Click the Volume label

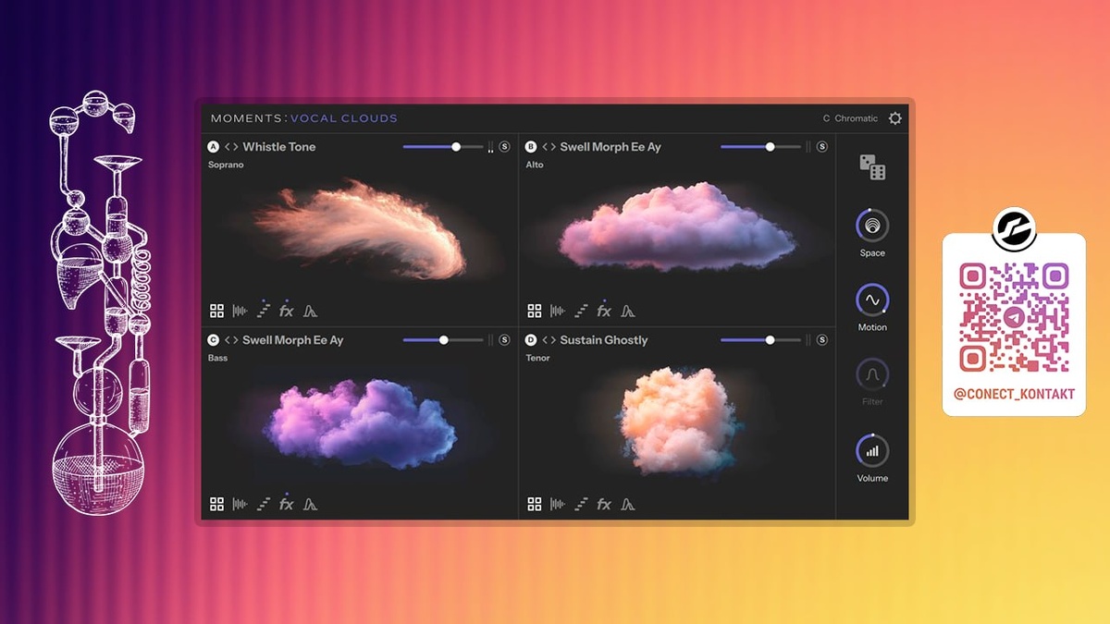pos(872,478)
